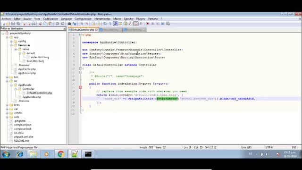The width and height of the screenshot is (302, 170).
Task: Click the Redo toolbar icon
Action: [x=63, y=24]
